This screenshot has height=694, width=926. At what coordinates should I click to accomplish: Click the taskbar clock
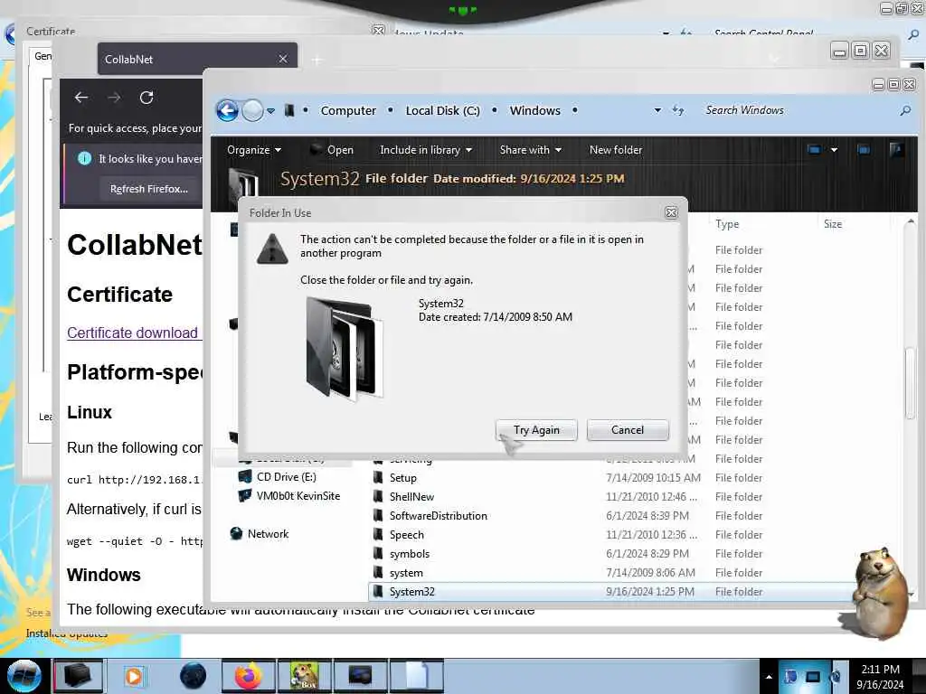[880, 677]
